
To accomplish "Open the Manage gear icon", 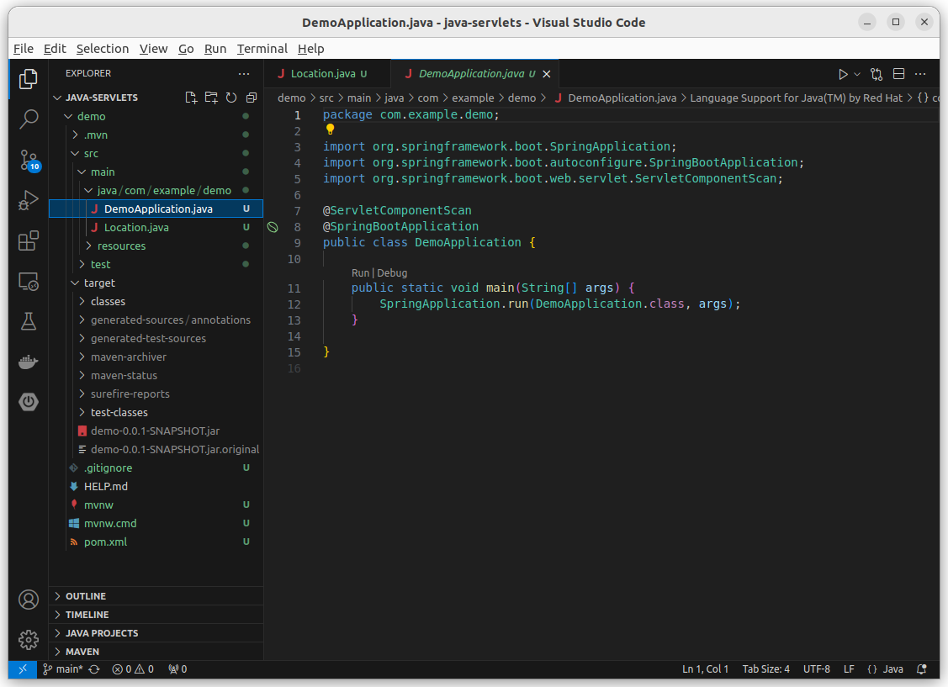I will [29, 639].
